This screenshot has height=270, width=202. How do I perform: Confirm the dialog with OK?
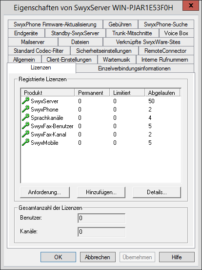click(x=58, y=257)
